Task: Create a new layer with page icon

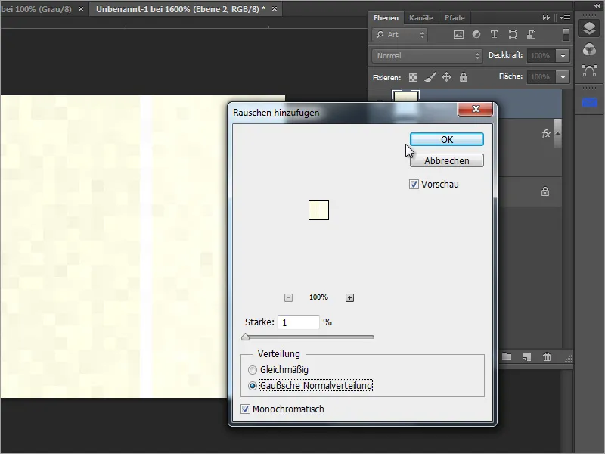Action: [x=527, y=357]
